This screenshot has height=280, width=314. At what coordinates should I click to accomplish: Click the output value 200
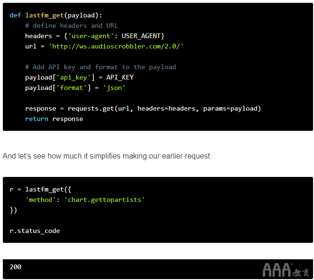click(15, 267)
